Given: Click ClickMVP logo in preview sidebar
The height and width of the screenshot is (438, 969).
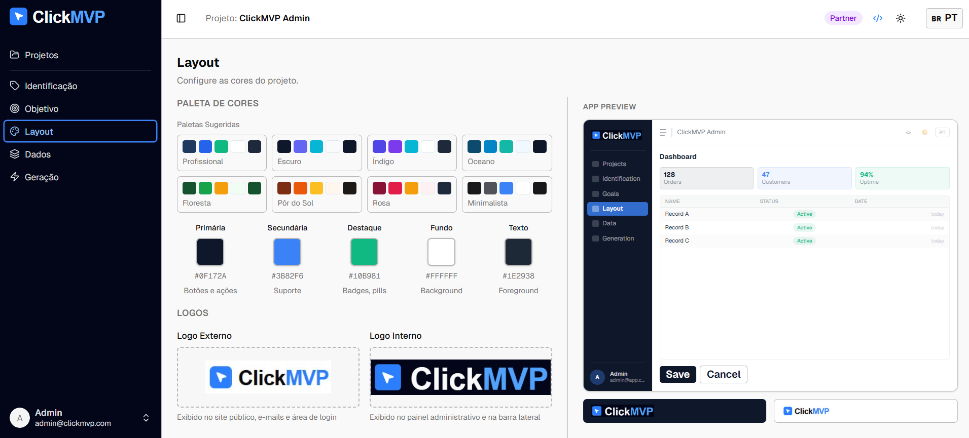Looking at the screenshot, I should (617, 136).
